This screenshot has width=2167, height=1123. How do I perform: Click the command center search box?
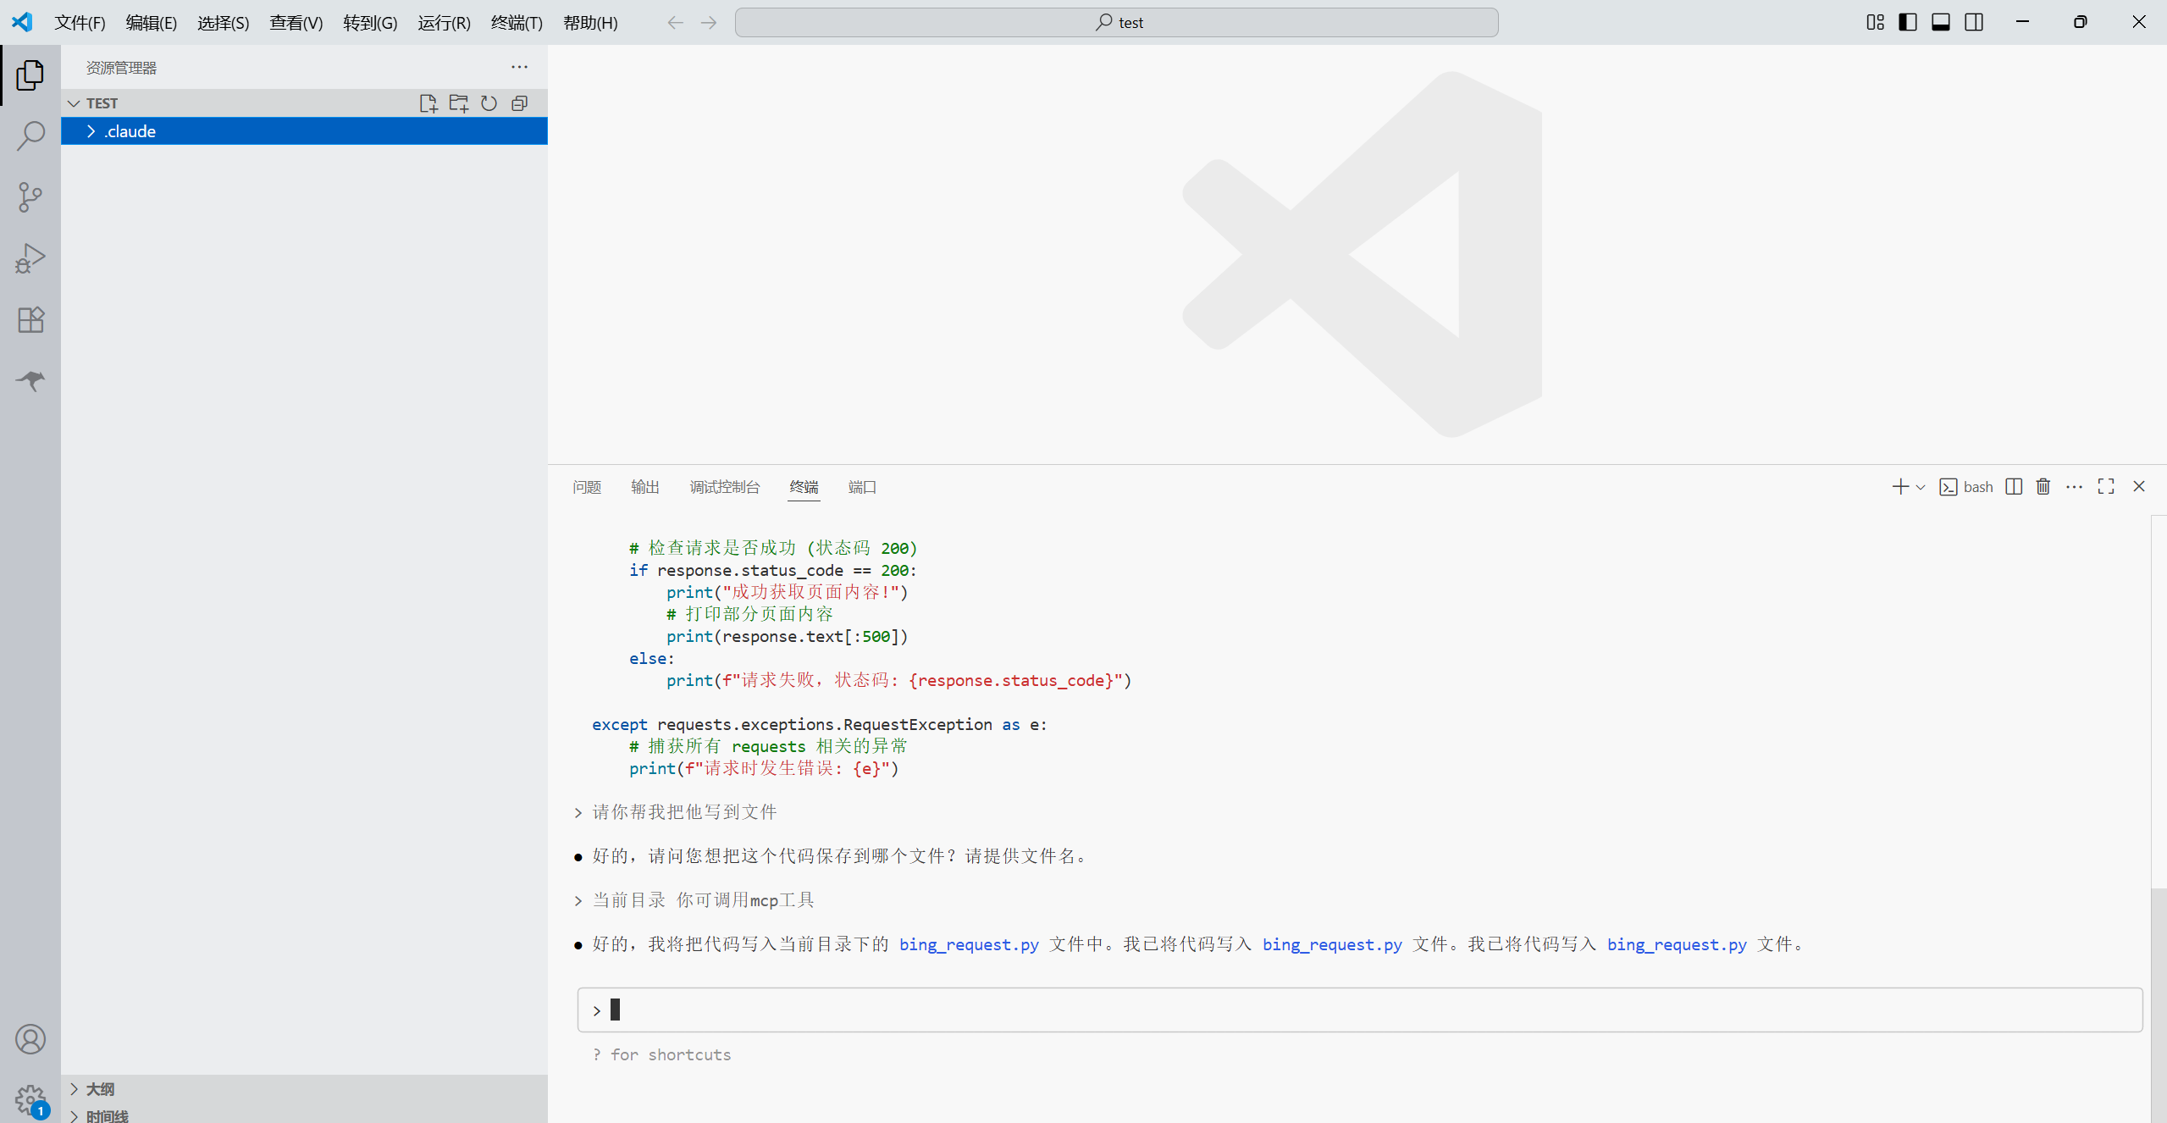(1116, 23)
